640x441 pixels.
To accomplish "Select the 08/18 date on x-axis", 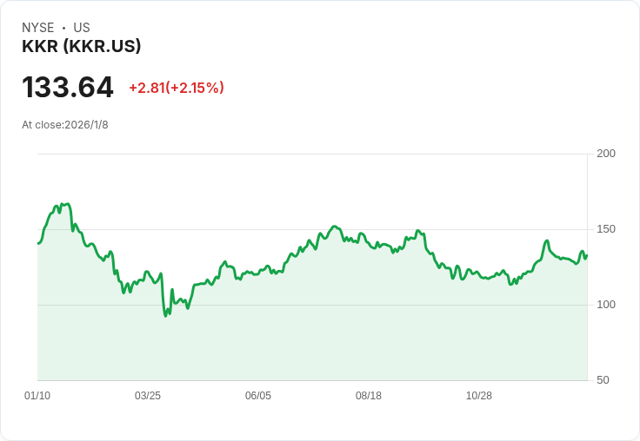I will (369, 396).
